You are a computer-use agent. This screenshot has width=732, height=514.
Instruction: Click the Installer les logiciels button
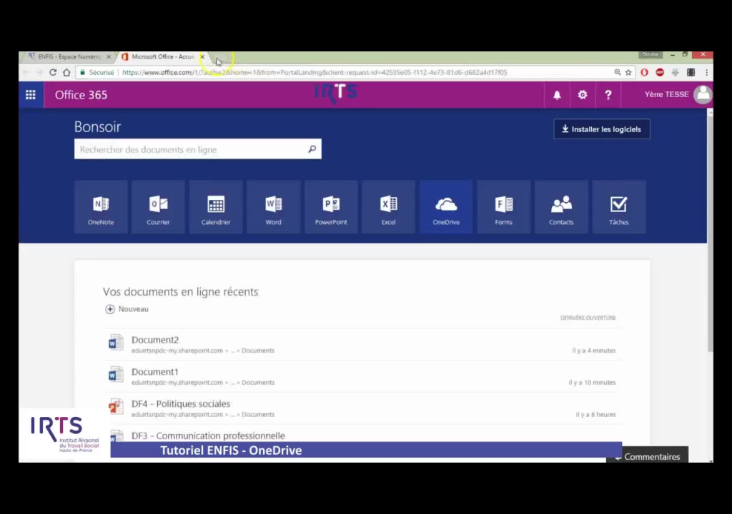[x=601, y=128]
